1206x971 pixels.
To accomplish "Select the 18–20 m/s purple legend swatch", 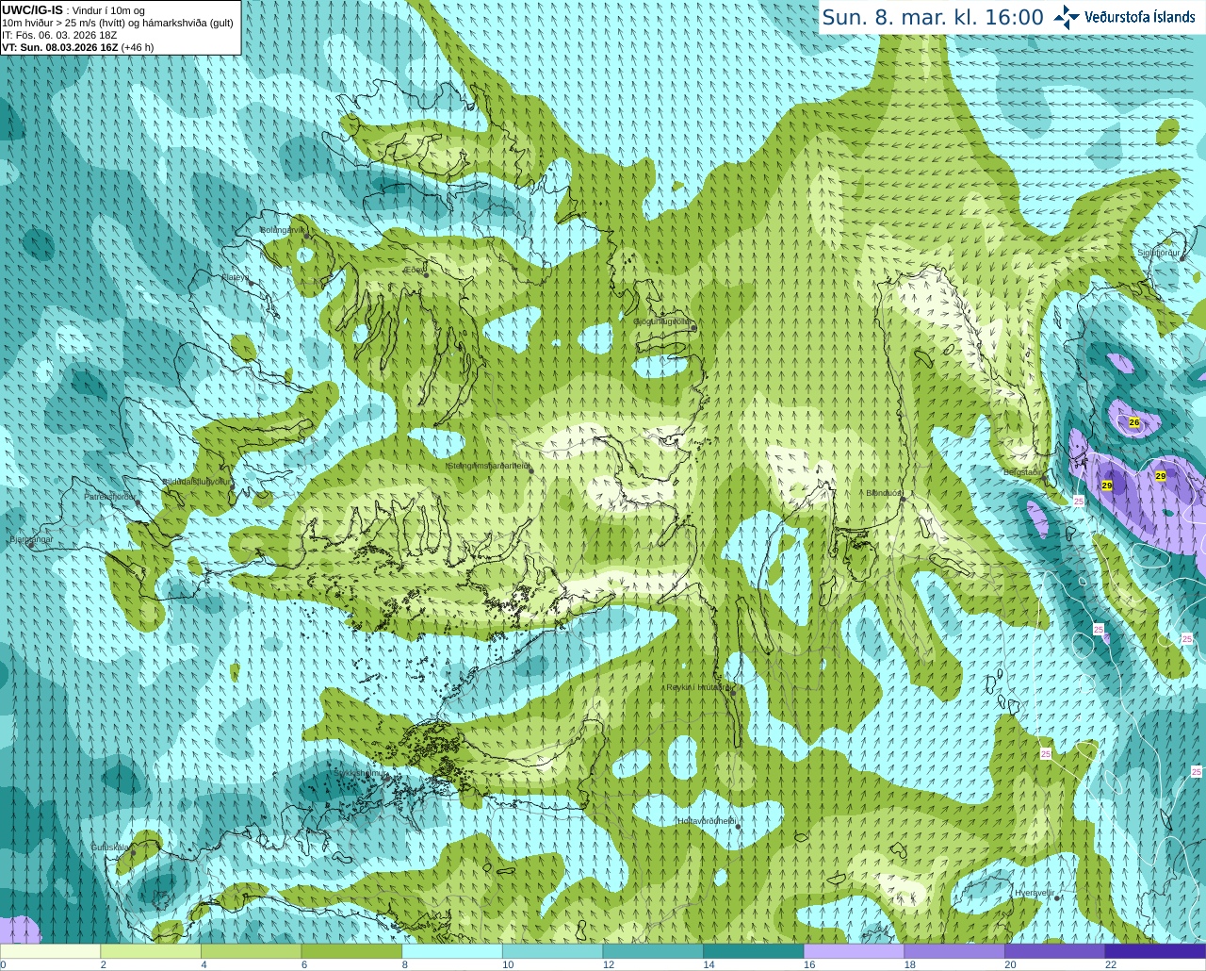I will coord(954,951).
